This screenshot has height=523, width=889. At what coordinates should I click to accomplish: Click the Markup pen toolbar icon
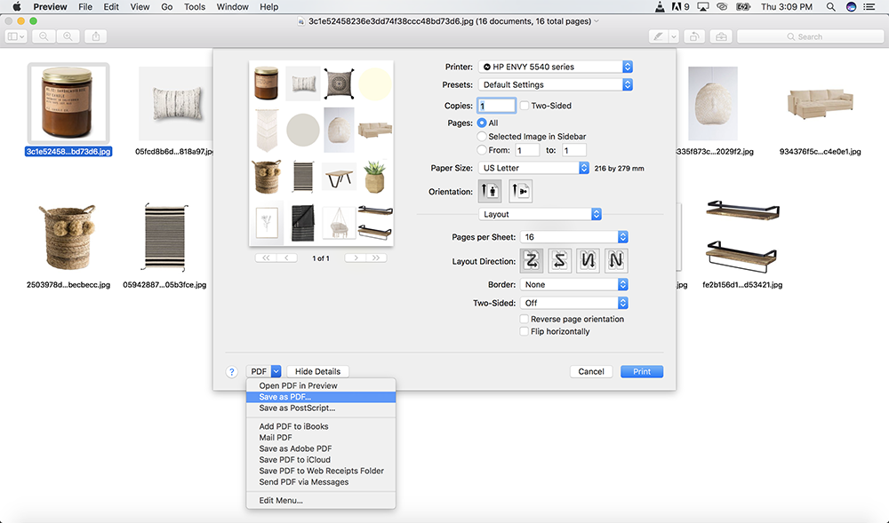(x=658, y=36)
